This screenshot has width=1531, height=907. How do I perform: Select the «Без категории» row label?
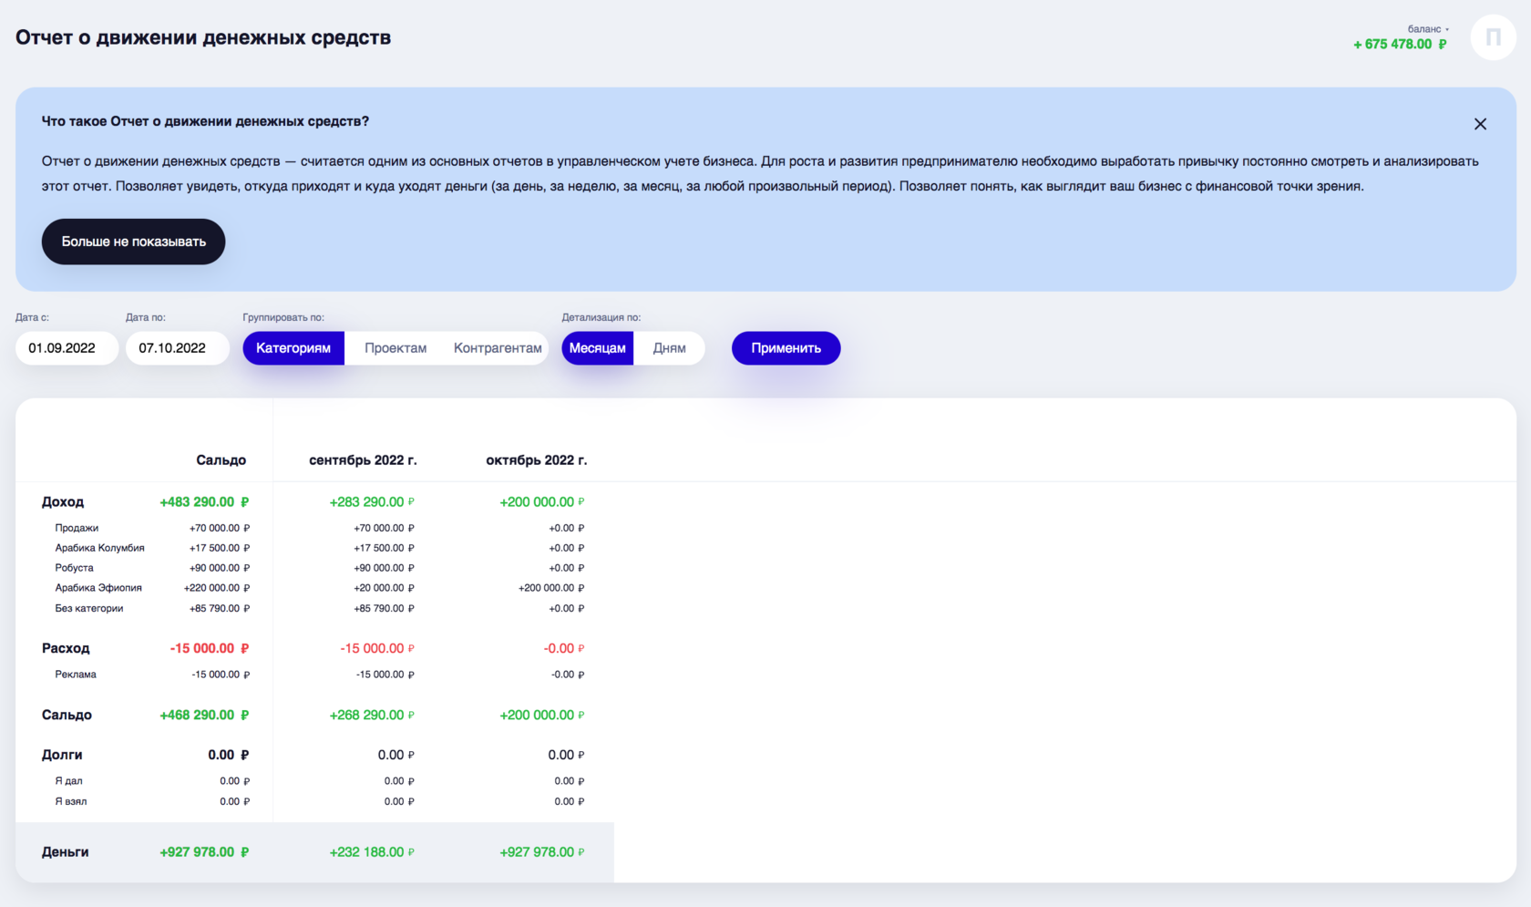click(88, 608)
